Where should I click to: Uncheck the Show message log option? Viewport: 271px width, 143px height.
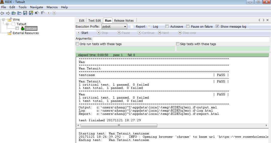point(217,26)
